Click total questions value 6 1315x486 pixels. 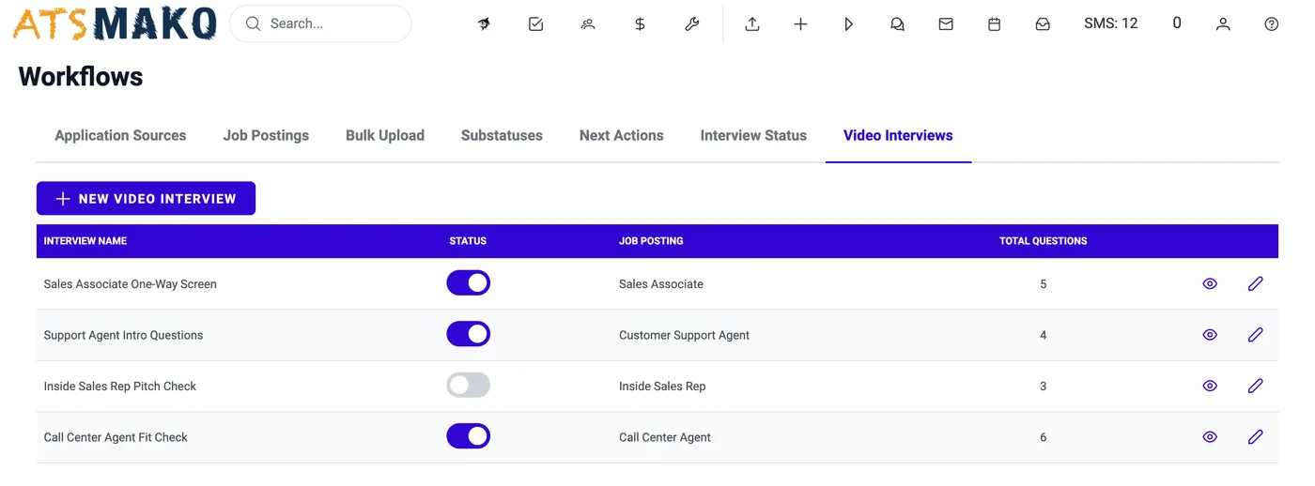1043,437
